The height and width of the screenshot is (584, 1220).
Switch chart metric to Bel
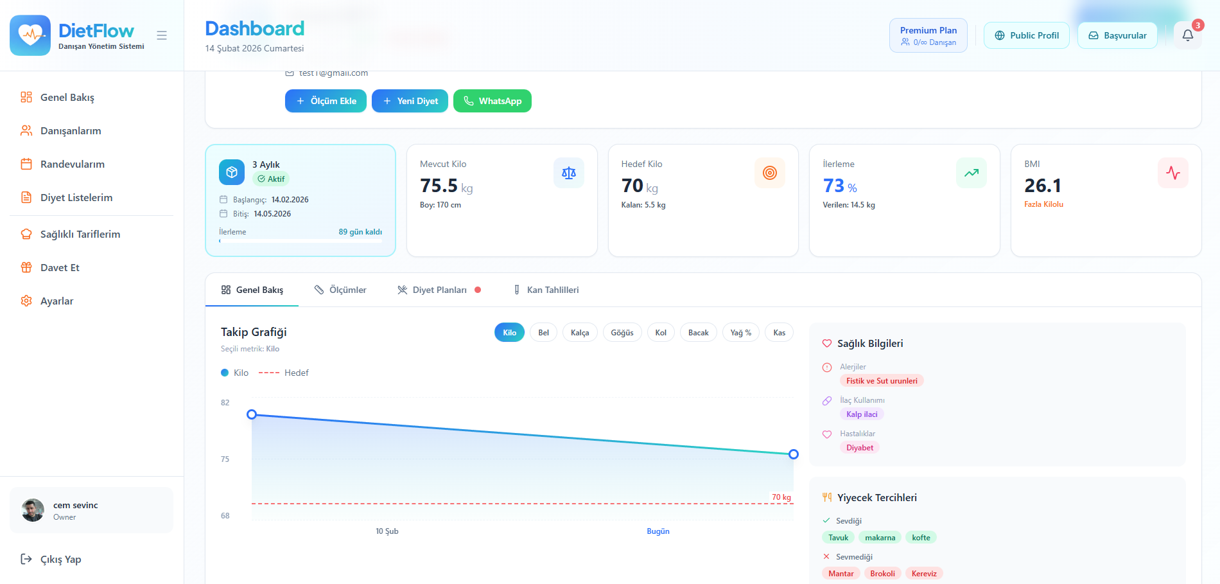click(x=543, y=332)
